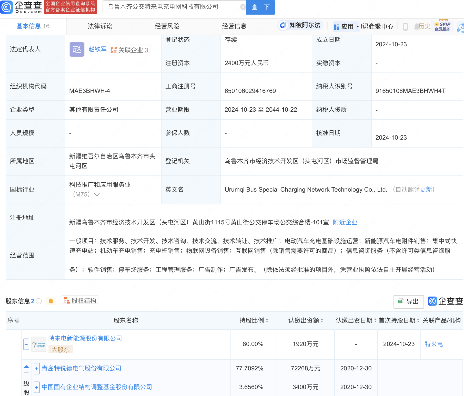Click the mobile phone icon in the top bar
464x396 pixels.
click(x=405, y=27)
